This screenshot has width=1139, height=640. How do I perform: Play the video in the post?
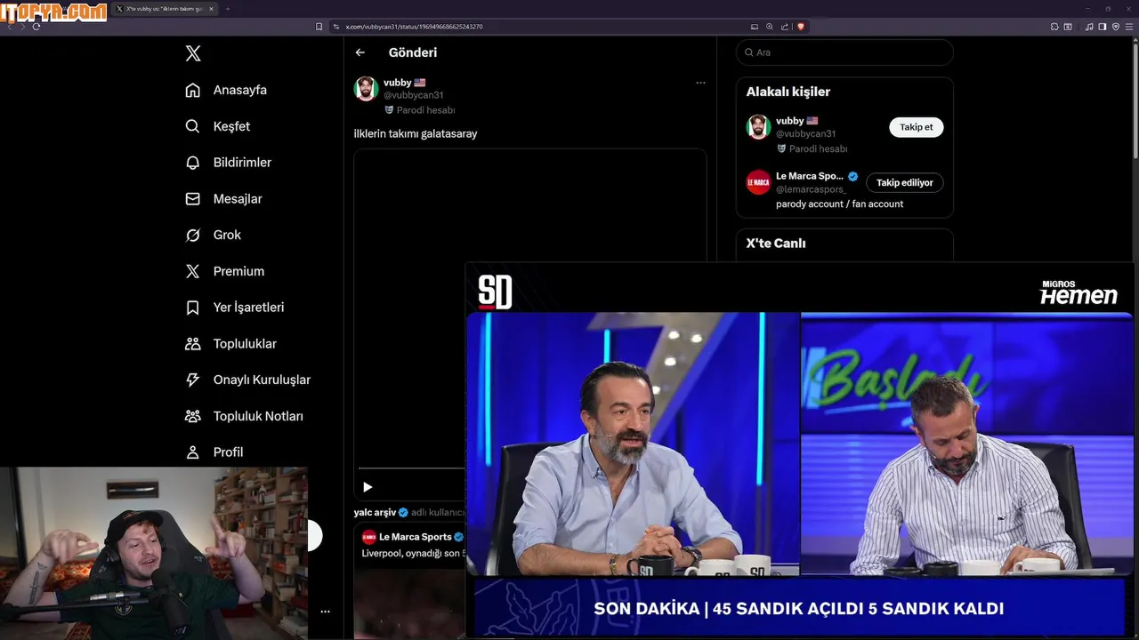point(368,487)
